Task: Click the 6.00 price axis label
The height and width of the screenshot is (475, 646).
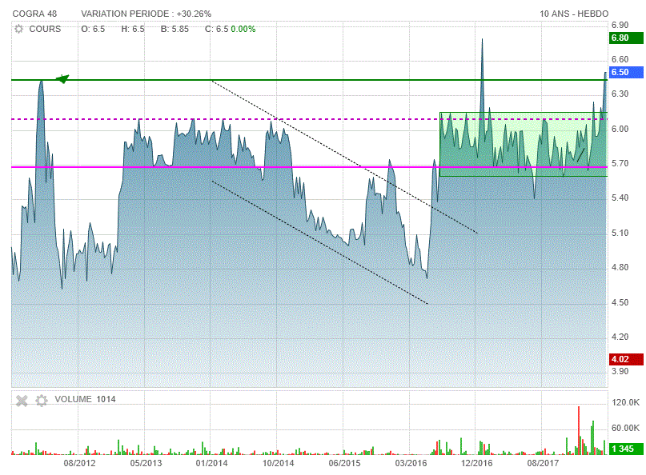Action: click(x=620, y=130)
